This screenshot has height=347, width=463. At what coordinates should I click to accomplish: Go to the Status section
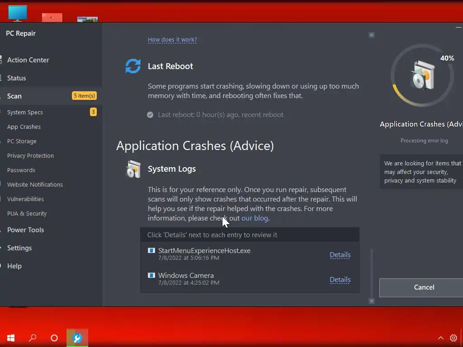click(17, 78)
